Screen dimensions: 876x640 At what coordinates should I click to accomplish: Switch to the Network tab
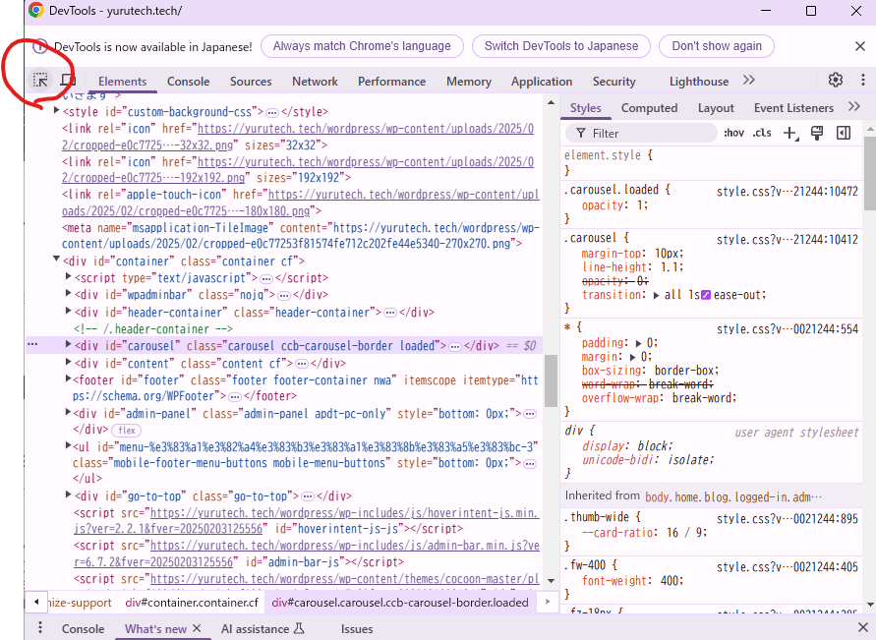coord(315,82)
